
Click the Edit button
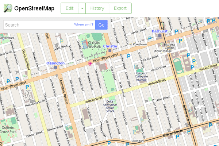point(70,8)
